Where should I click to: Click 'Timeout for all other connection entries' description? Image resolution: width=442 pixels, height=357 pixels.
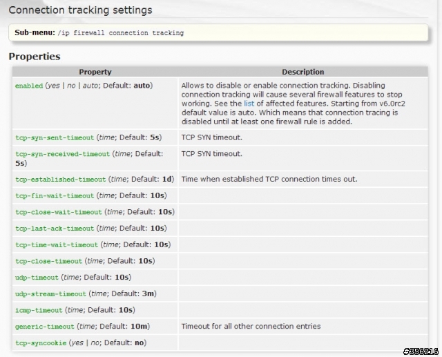point(251,327)
